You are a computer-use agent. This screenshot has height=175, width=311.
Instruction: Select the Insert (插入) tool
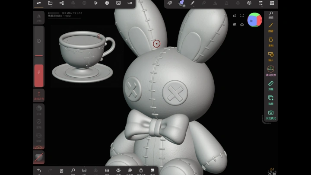pyautogui.click(x=271, y=57)
